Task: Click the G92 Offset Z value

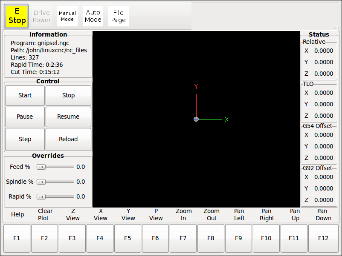Action: (x=324, y=200)
